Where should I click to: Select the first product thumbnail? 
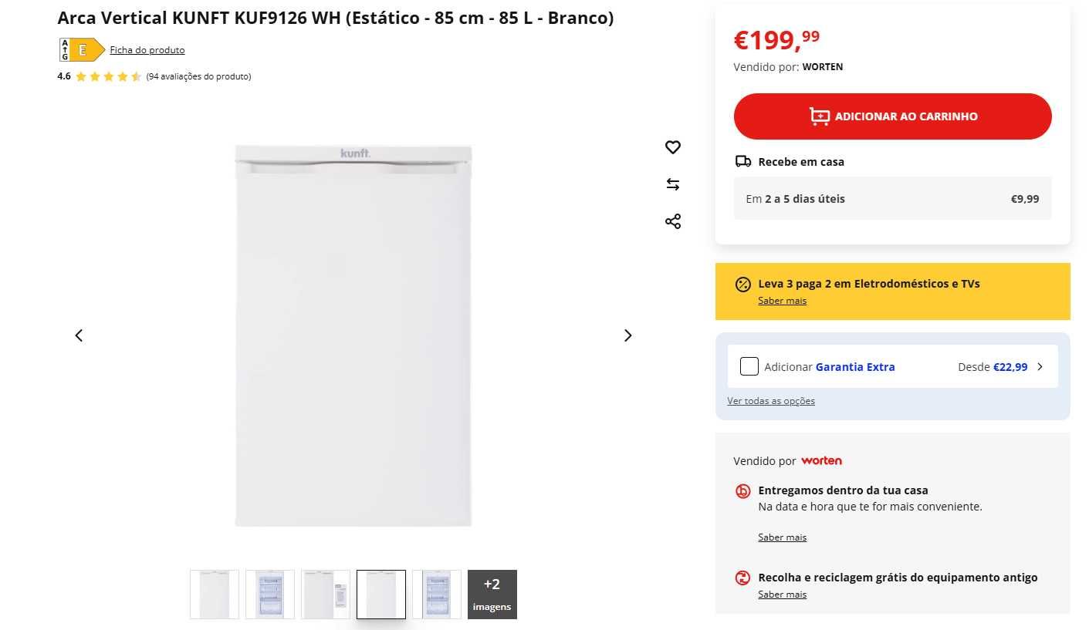(215, 594)
